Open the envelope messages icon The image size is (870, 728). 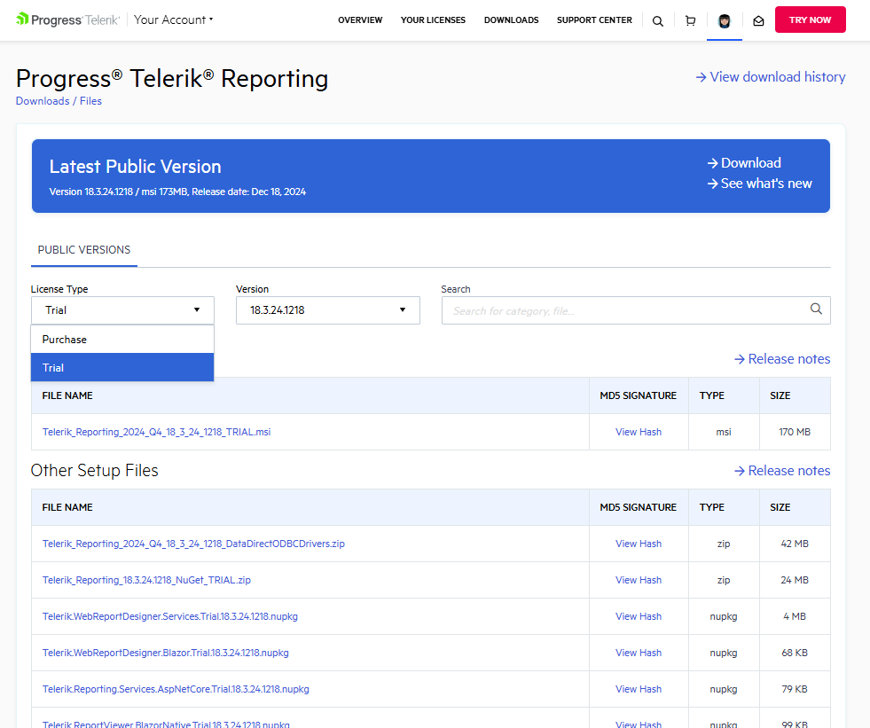tap(758, 21)
